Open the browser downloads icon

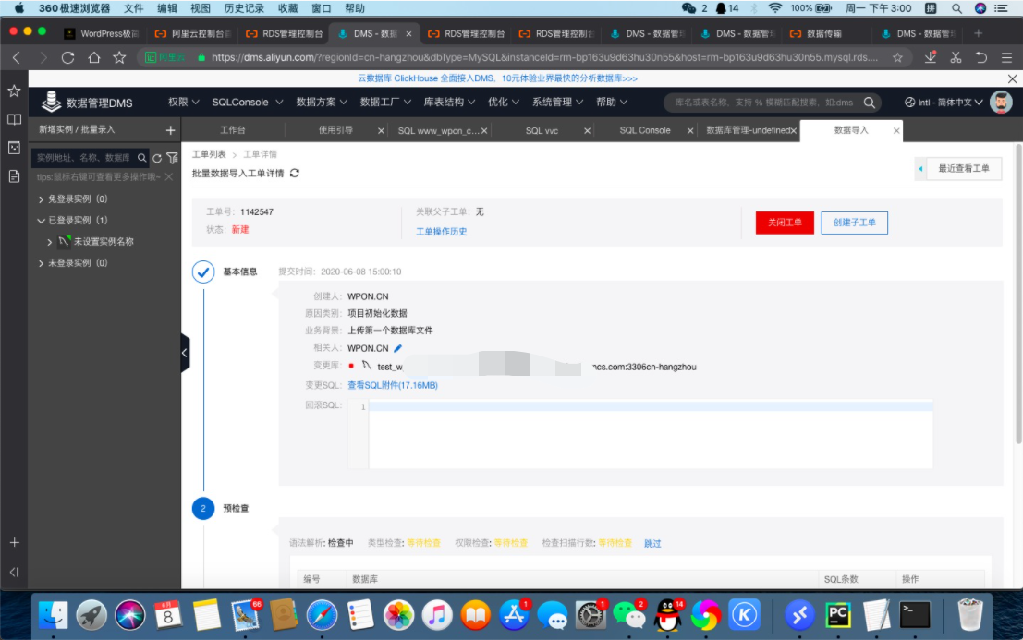point(931,57)
